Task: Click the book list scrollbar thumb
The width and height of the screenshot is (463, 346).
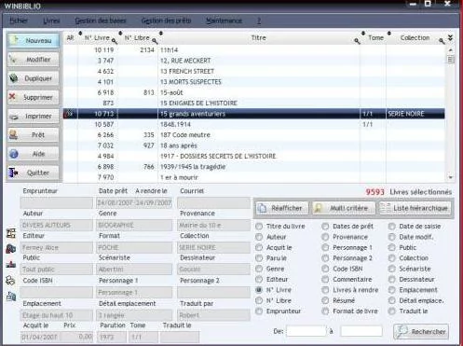Action: 450,59
